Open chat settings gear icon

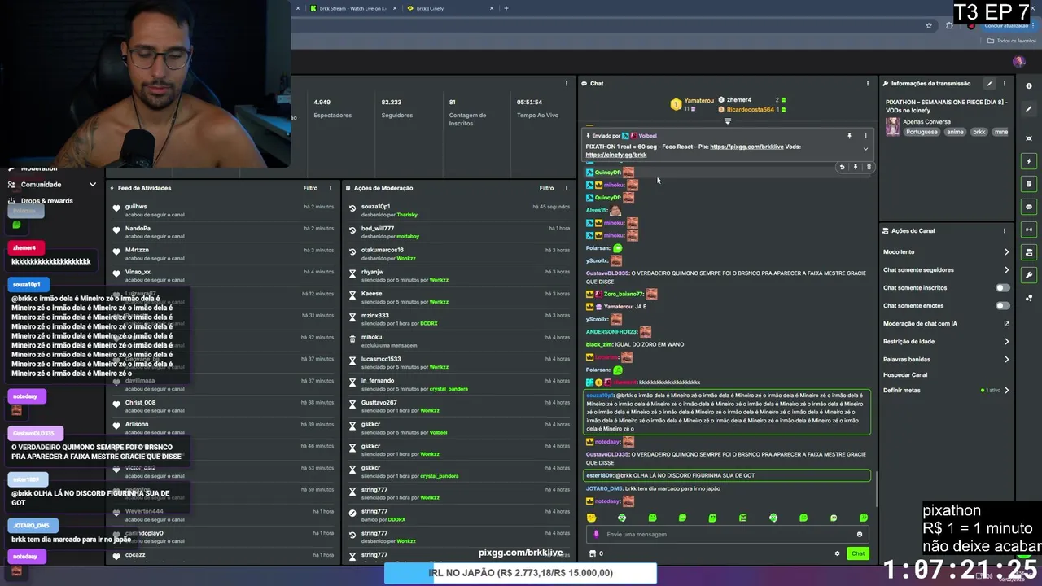click(837, 553)
